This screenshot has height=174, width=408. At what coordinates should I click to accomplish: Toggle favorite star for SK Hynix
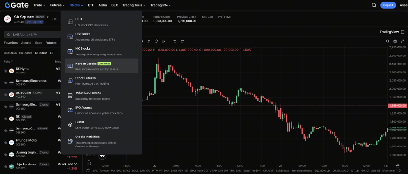[6, 71]
